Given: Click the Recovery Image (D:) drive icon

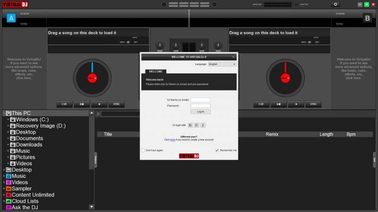Looking at the screenshot, I should tap(13, 126).
